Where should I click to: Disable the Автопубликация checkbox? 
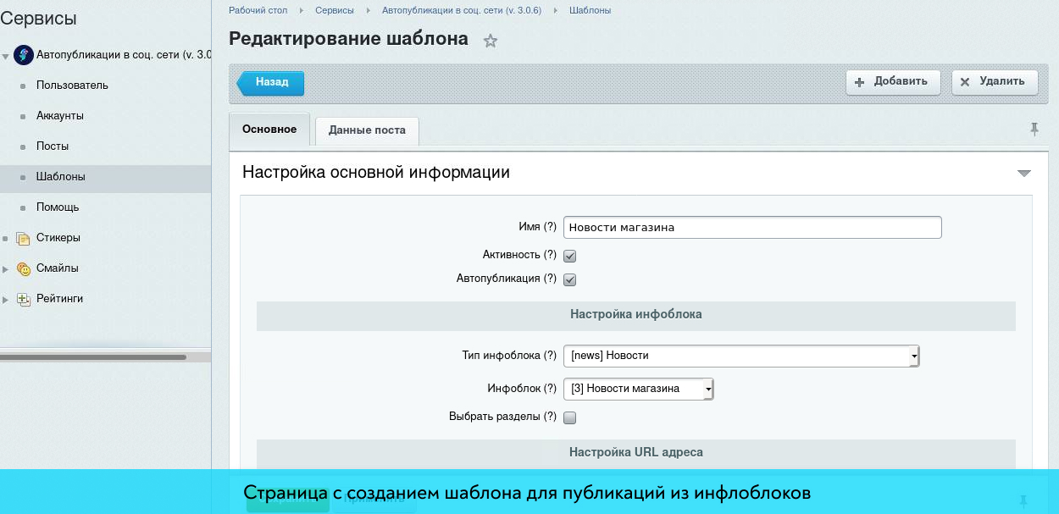570,279
